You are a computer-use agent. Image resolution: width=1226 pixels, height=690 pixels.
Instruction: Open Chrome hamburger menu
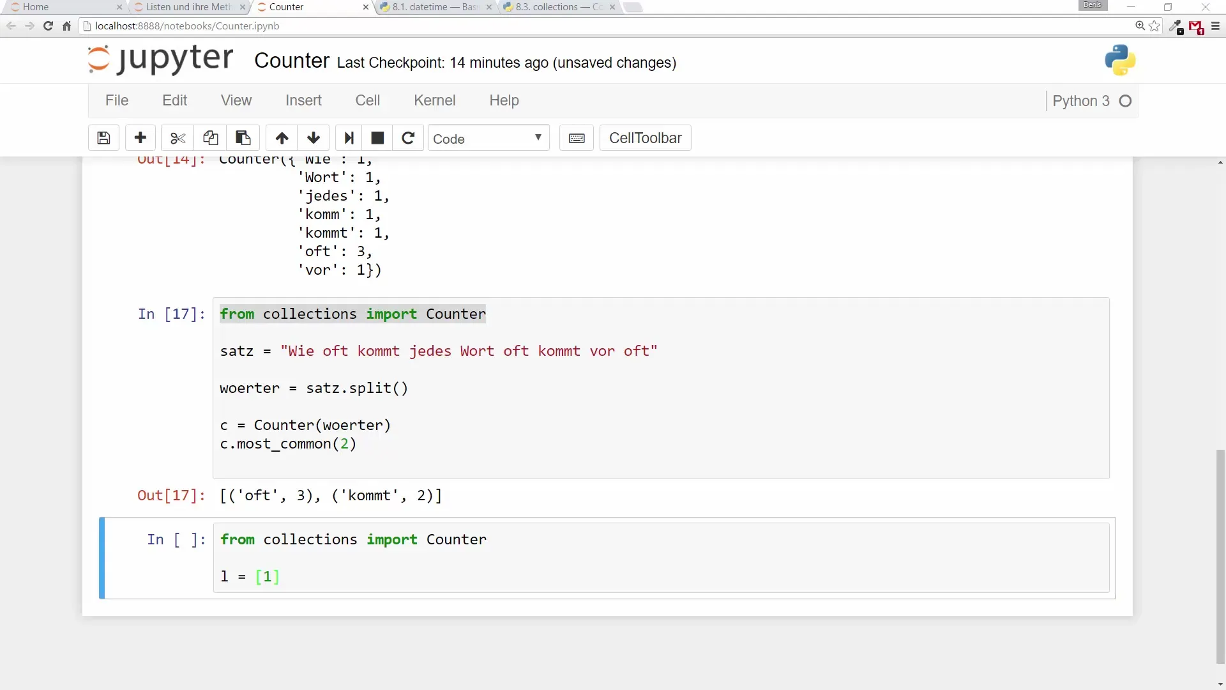(1215, 26)
